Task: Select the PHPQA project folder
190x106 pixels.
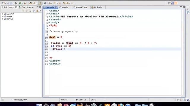Action: pos(8,16)
